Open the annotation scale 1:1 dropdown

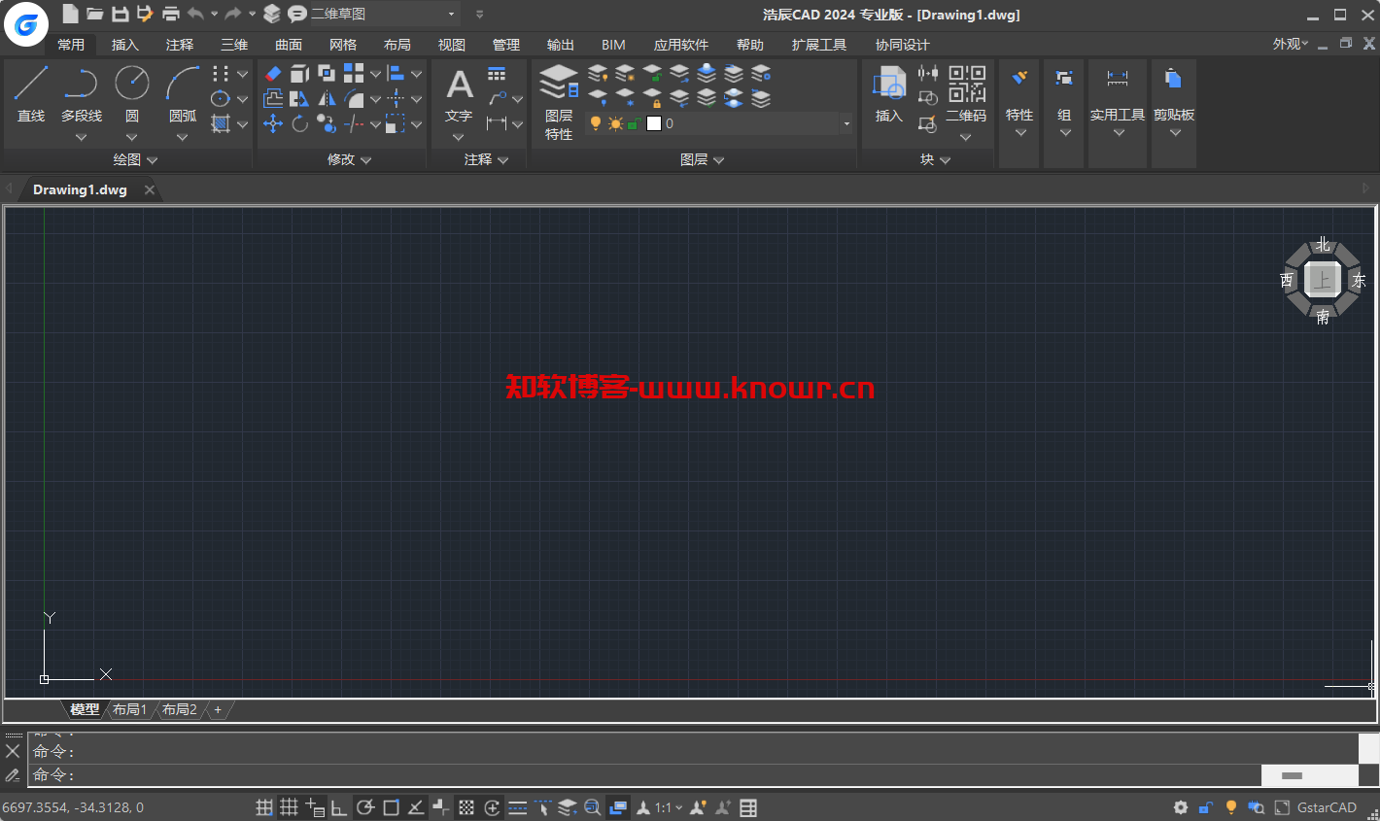coord(669,807)
